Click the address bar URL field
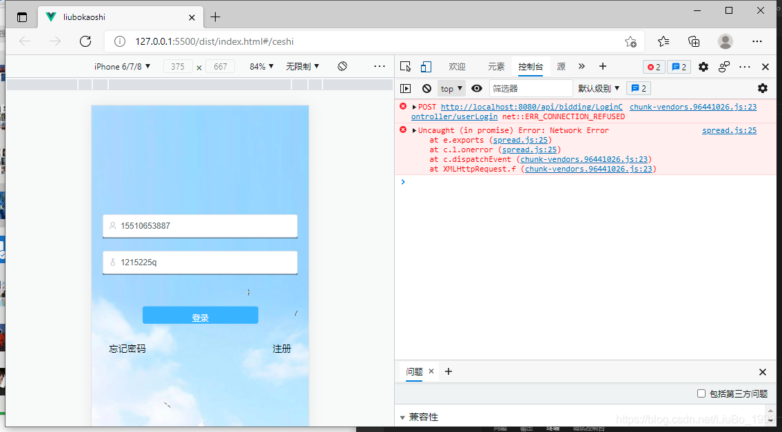 click(374, 41)
